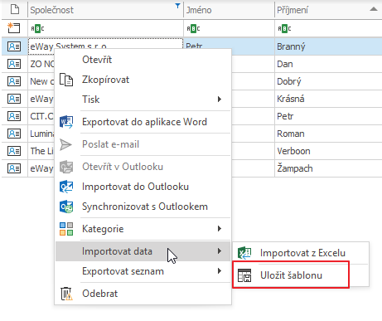Select Zkopírovat from the context menu
This screenshot has width=382, height=321.
click(x=143, y=80)
